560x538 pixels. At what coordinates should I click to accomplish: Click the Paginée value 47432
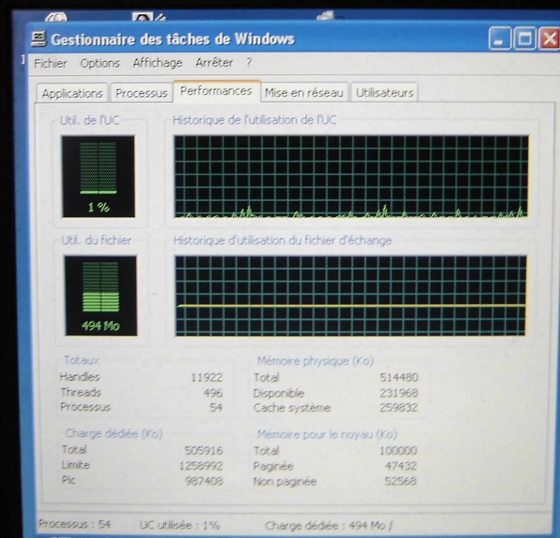(401, 465)
